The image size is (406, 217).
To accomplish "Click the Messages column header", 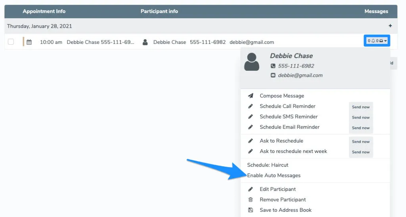I will click(376, 11).
